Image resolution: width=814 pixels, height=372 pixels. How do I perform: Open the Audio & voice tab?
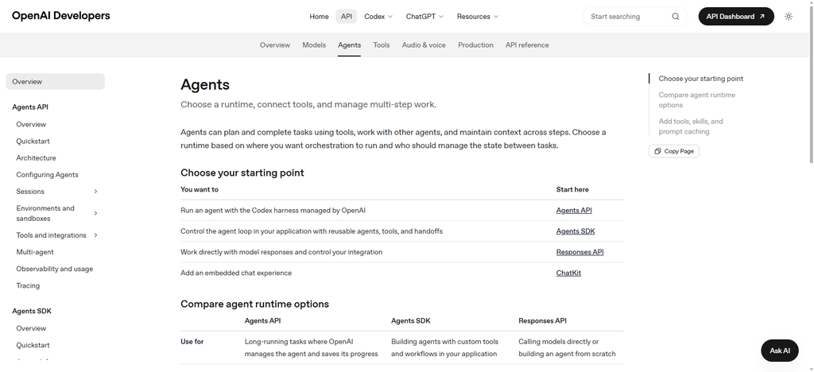click(x=424, y=45)
